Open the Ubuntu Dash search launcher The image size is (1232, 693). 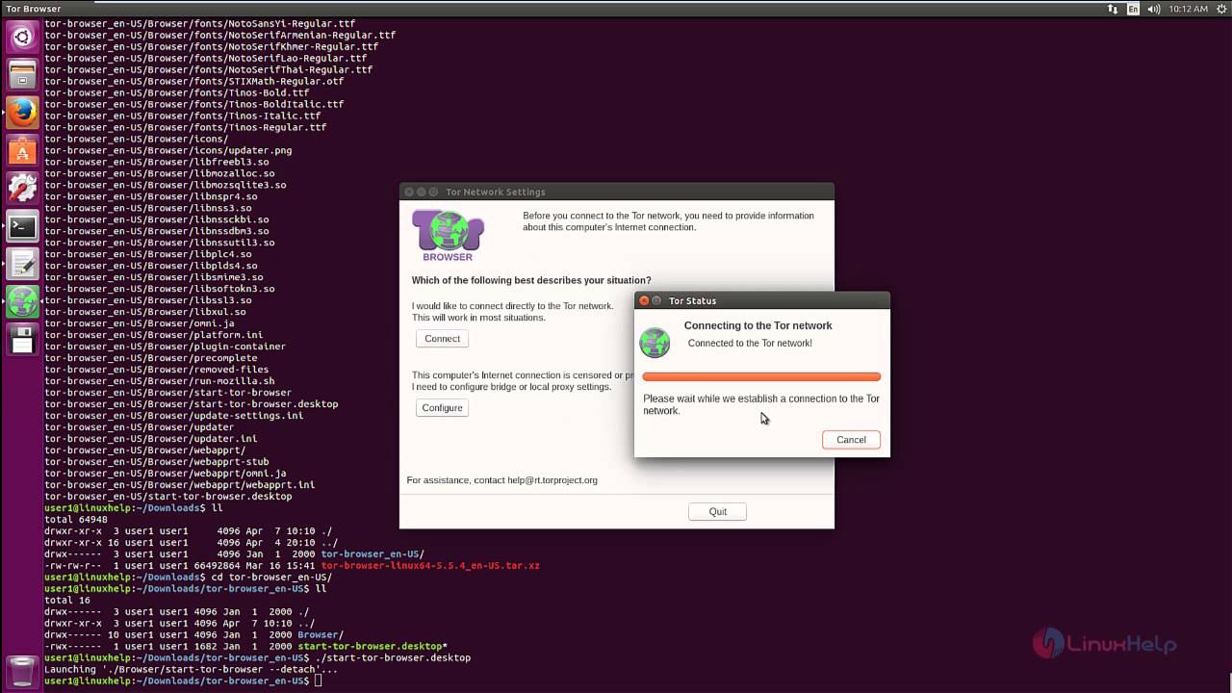click(22, 38)
